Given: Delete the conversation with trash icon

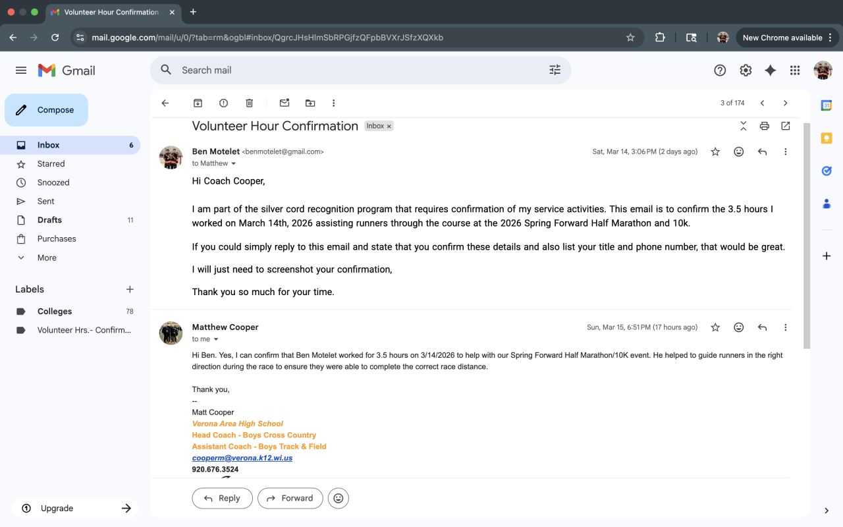Looking at the screenshot, I should coord(249,103).
